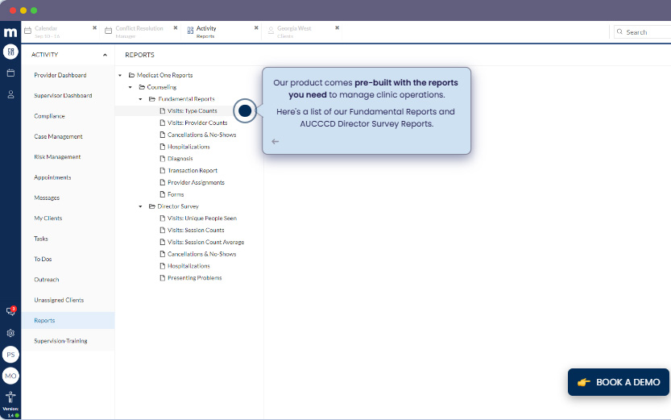Click the calendar icon in left rail
Image resolution: width=671 pixels, height=420 pixels.
click(10, 73)
